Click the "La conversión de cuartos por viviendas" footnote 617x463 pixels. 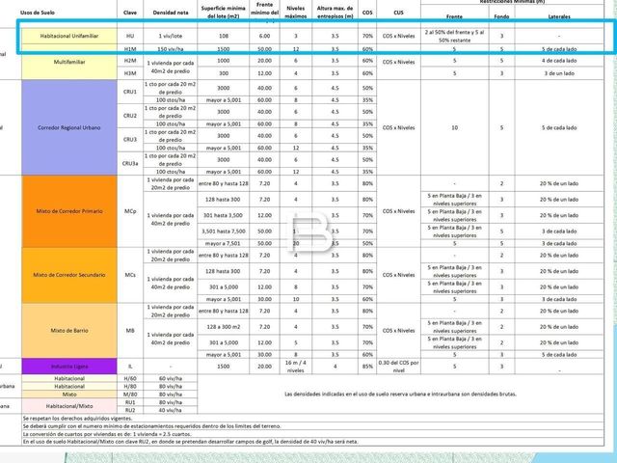[107, 434]
